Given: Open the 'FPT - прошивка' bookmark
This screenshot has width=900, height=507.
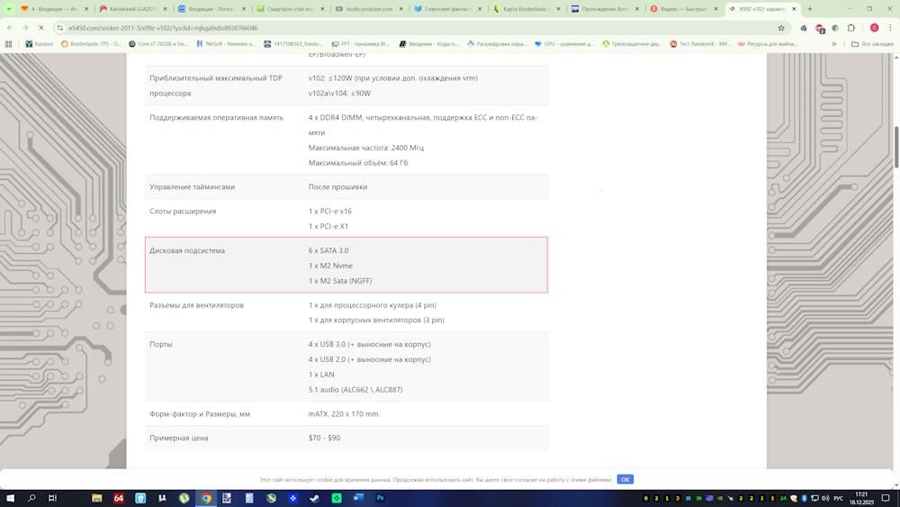Looking at the screenshot, I should coord(360,43).
